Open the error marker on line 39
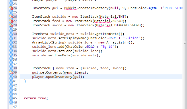This screenshot has width=187, height=109. (x=11, y=72)
